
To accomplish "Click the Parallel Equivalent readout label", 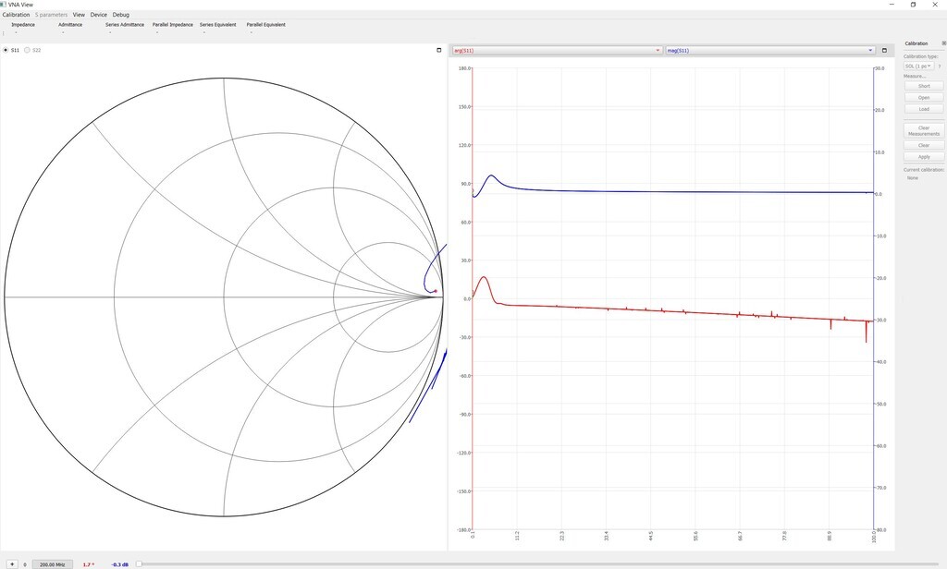I will 265,25.
